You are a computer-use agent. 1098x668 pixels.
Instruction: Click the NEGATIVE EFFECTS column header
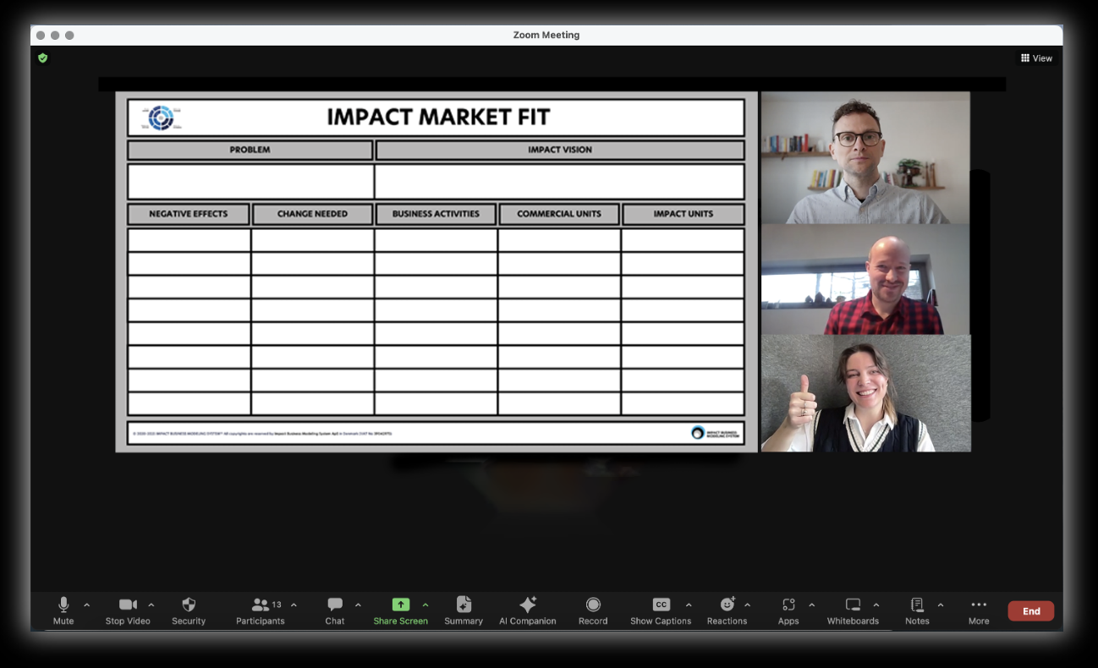point(189,214)
